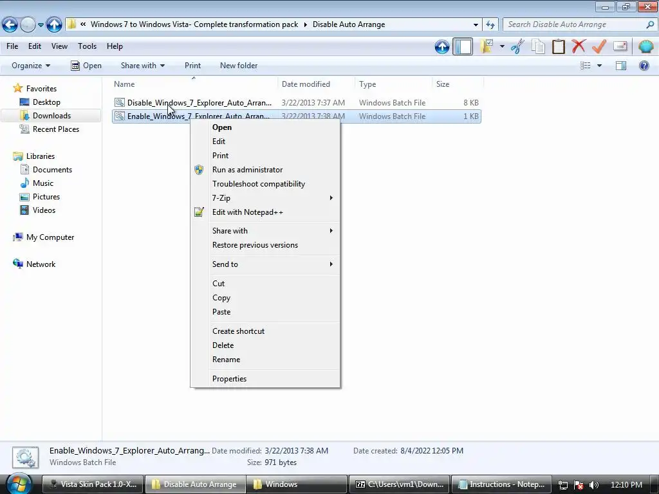Sort by the Size column header
This screenshot has width=659, height=494.
coord(458,84)
